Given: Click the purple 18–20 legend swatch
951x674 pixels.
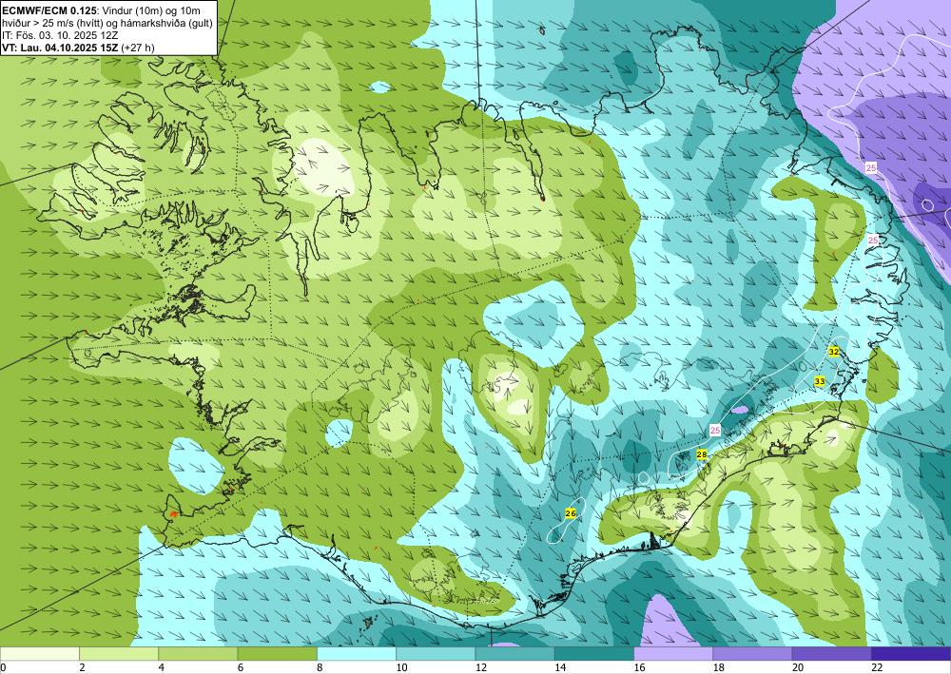Looking at the screenshot, I should pyautogui.click(x=752, y=654).
